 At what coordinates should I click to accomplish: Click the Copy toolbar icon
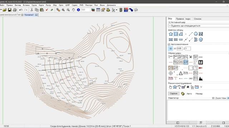[x=36, y=10]
